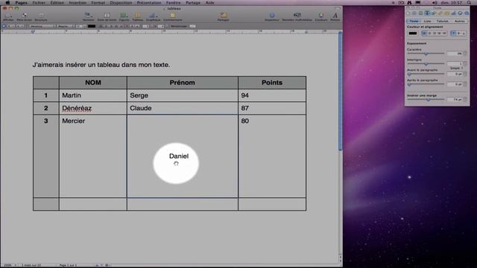Click the Points cell showing 87
The image size is (477, 268).
(272, 108)
